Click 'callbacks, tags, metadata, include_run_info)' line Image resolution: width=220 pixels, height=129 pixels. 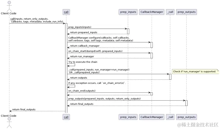tap(37, 22)
